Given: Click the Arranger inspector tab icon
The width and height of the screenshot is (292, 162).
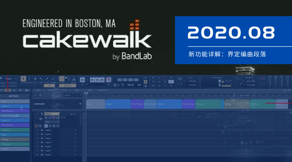Looking at the screenshot, I should [x=8, y=90].
